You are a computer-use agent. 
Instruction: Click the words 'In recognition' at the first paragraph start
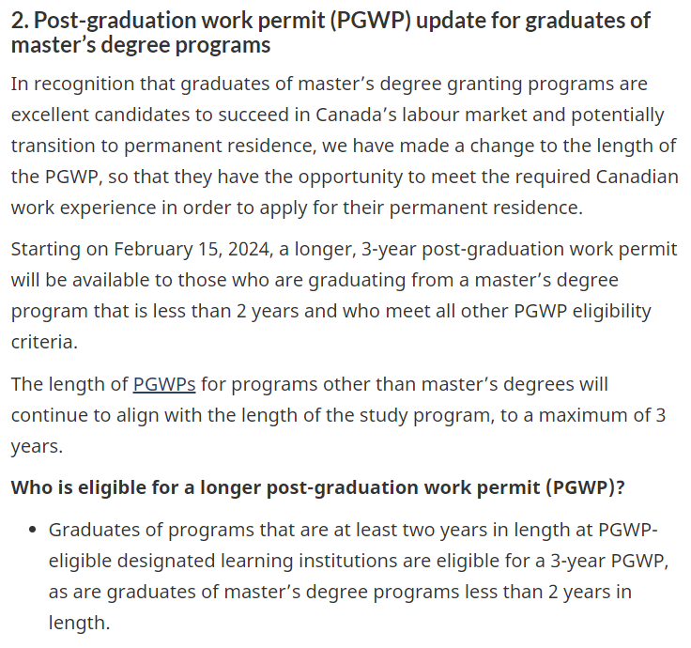pyautogui.click(x=72, y=84)
